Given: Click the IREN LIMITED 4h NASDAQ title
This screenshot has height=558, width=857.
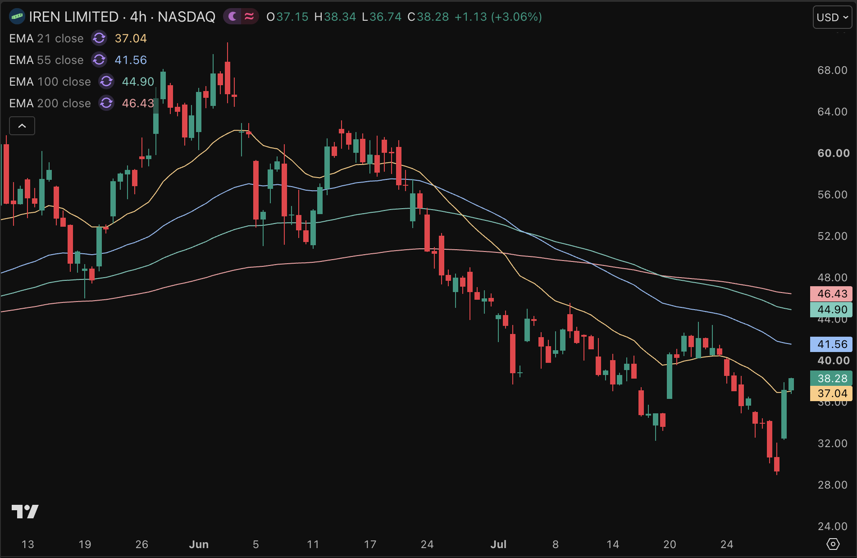Looking at the screenshot, I should (x=122, y=17).
